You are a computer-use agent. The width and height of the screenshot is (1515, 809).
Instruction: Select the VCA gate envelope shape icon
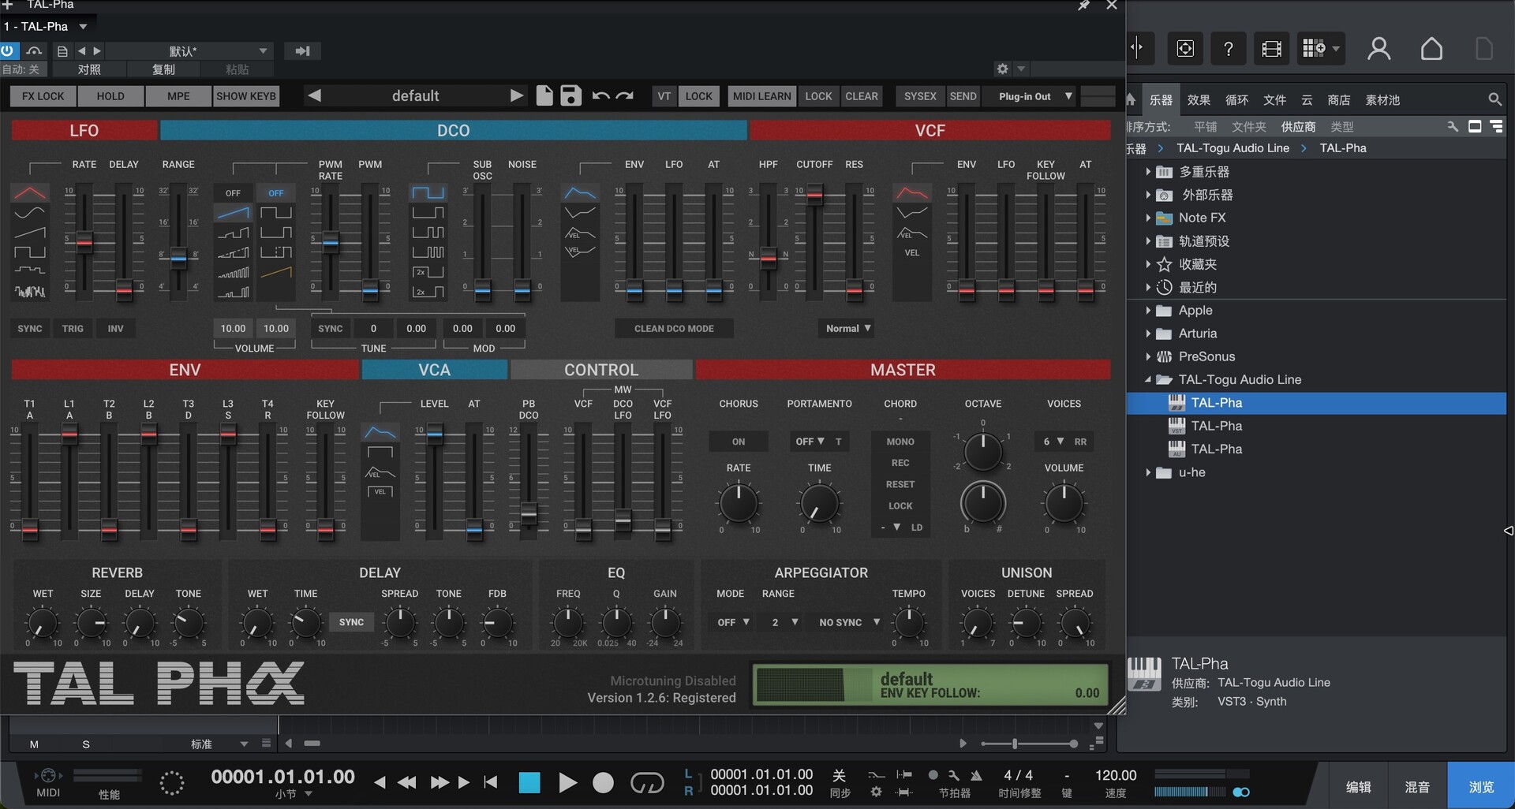[x=380, y=452]
